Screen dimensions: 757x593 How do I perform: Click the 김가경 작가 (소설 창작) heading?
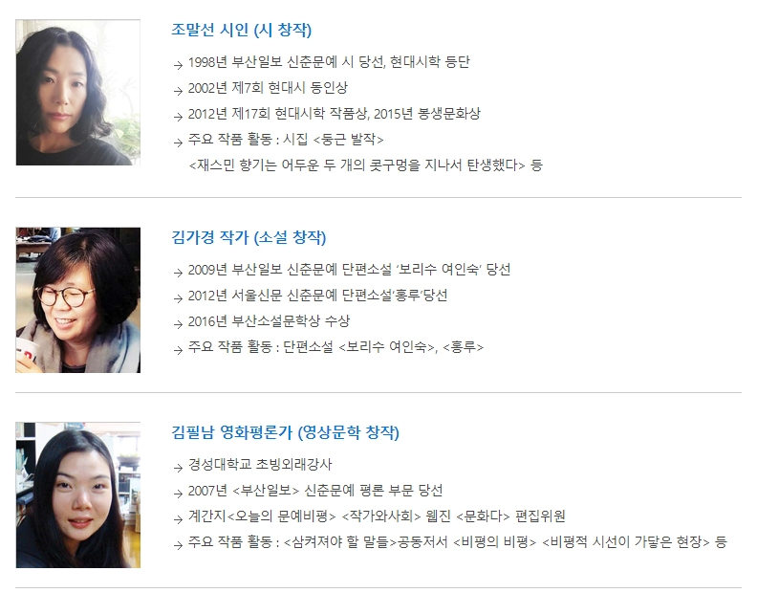click(249, 237)
